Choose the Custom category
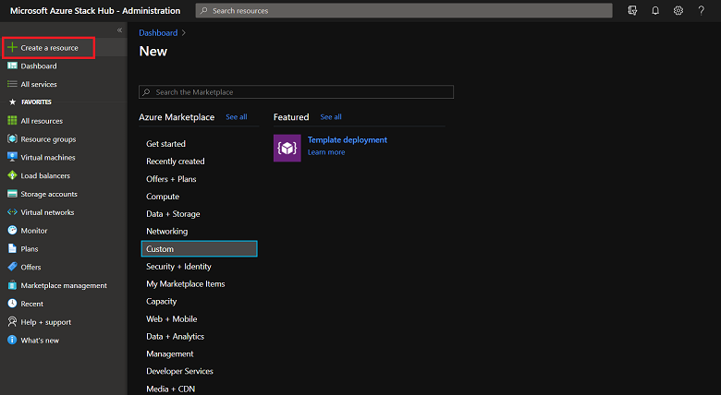This screenshot has height=395, width=721. pos(199,249)
